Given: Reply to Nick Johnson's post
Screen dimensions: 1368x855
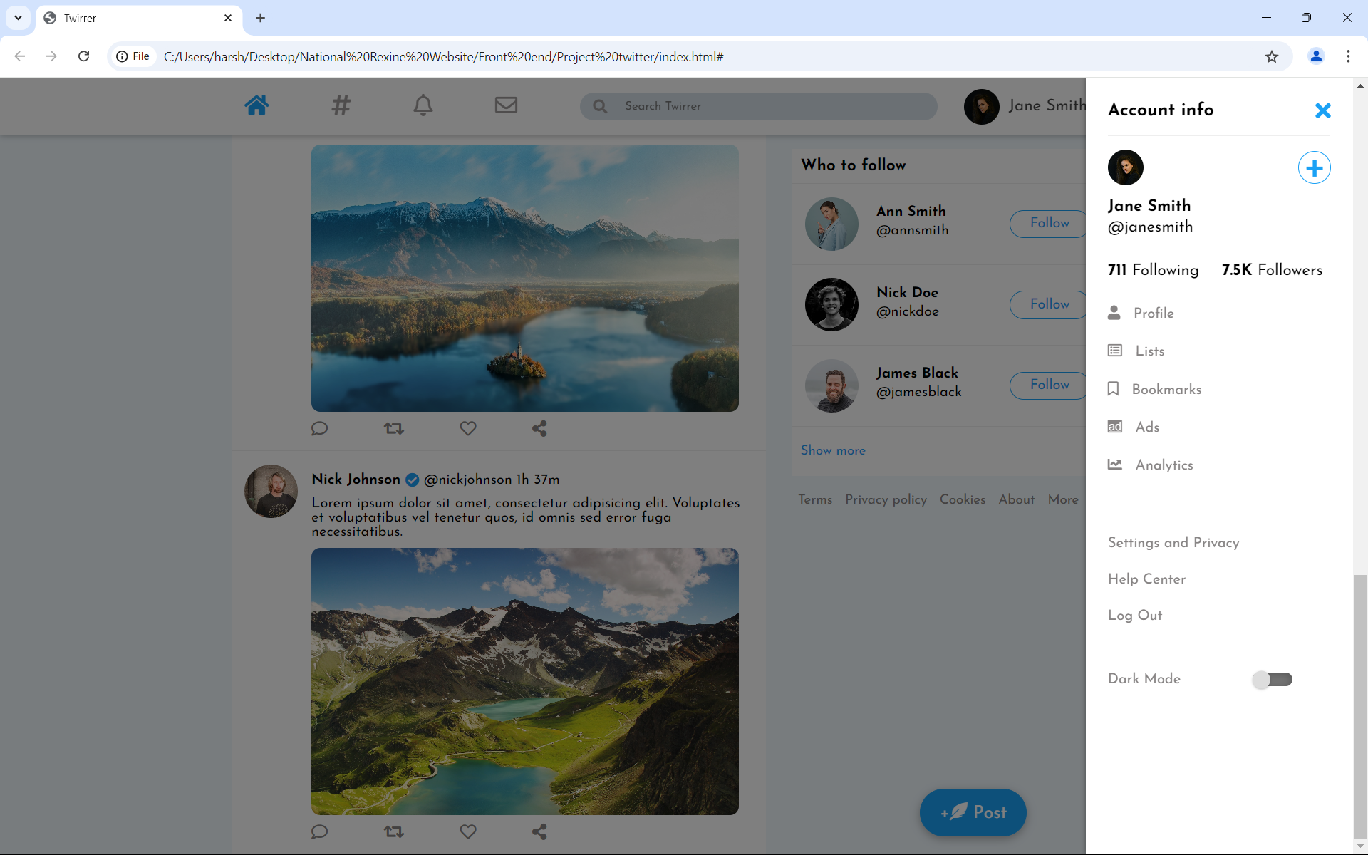Looking at the screenshot, I should 319,831.
